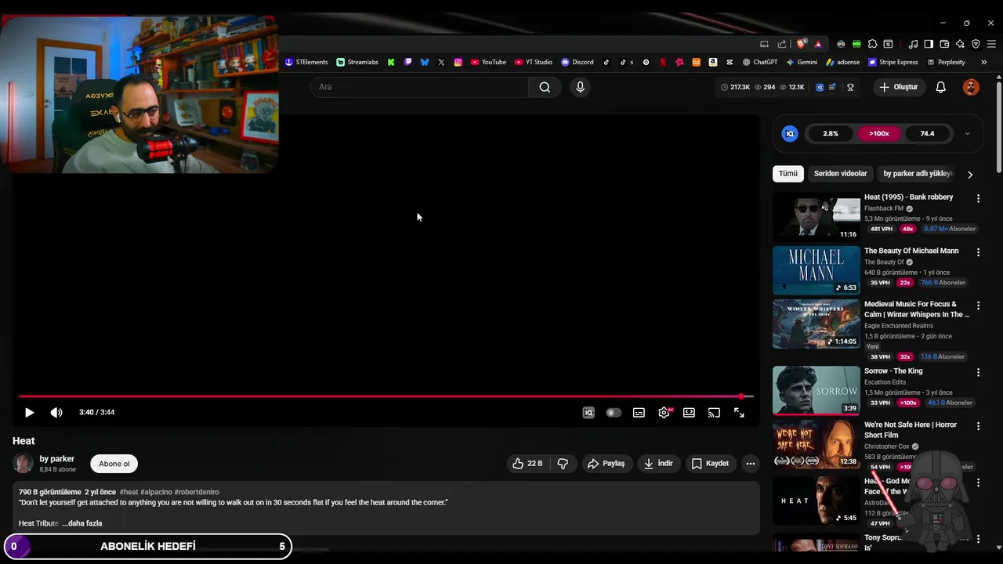Show more filter chips with right arrow
This screenshot has width=1003, height=564.
[970, 175]
